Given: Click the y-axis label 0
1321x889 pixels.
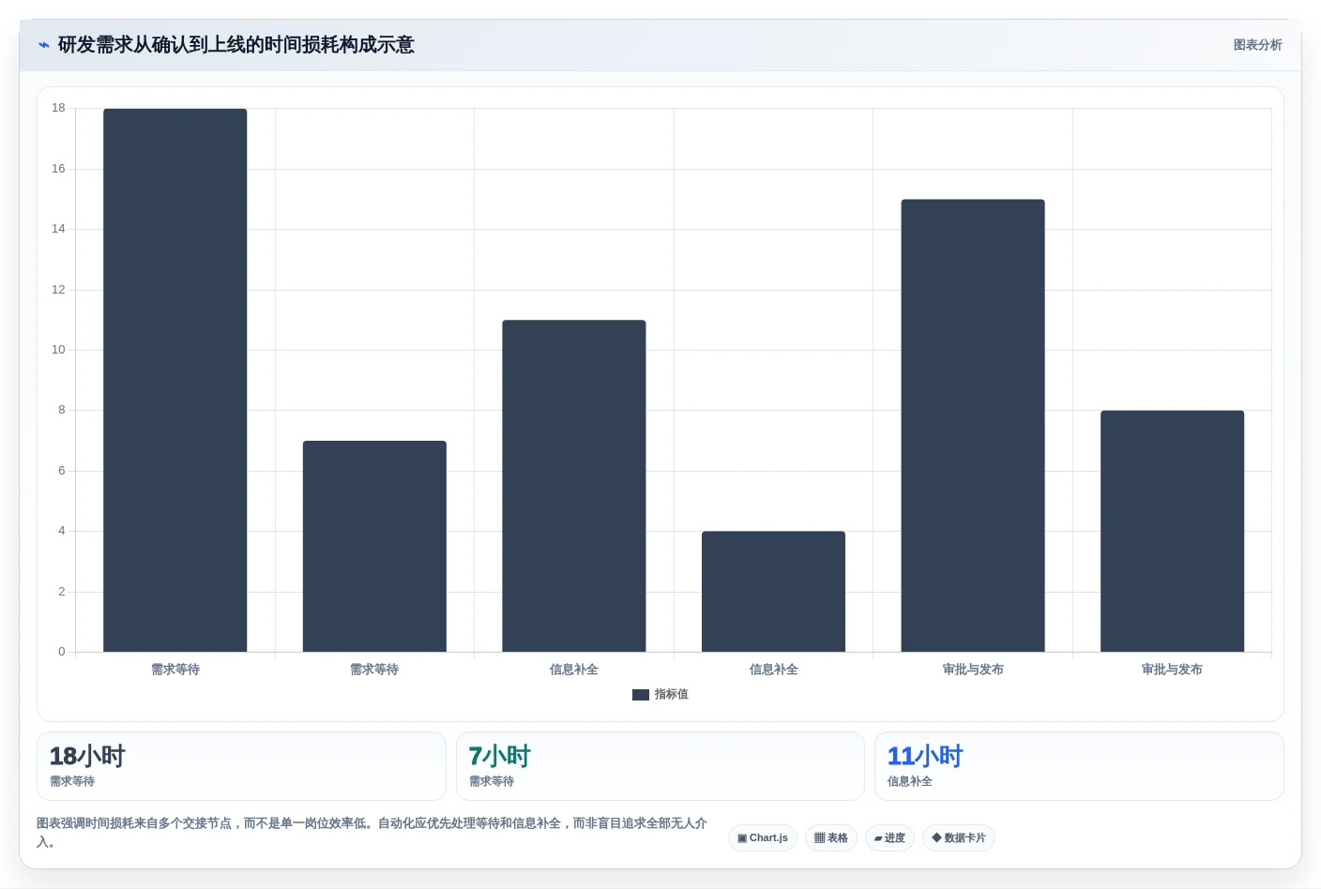Looking at the screenshot, I should click(x=62, y=652).
